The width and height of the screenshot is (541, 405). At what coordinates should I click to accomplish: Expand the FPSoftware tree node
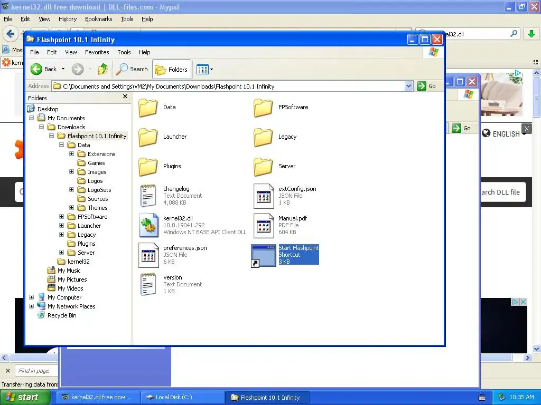[61, 216]
